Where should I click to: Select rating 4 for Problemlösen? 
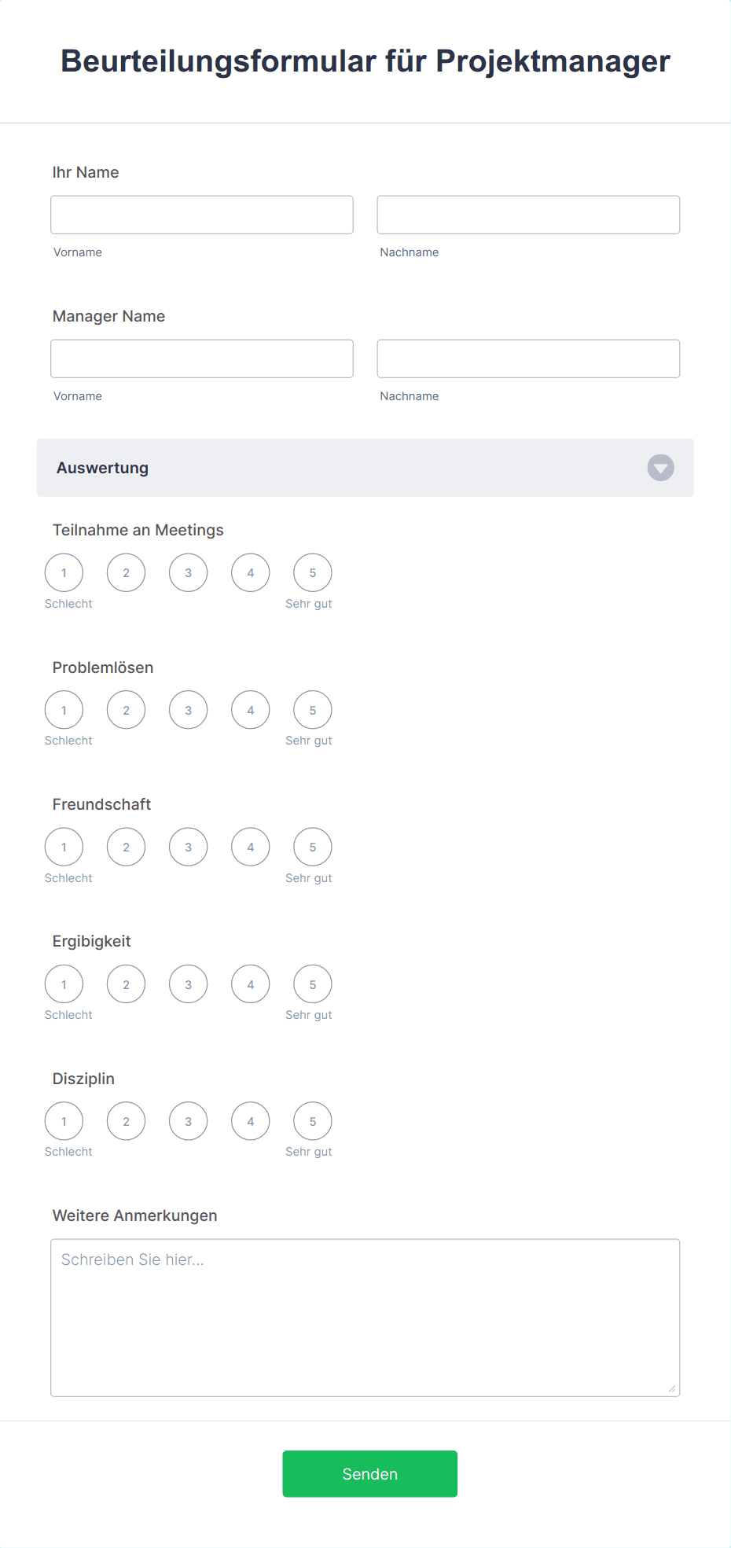coord(250,710)
